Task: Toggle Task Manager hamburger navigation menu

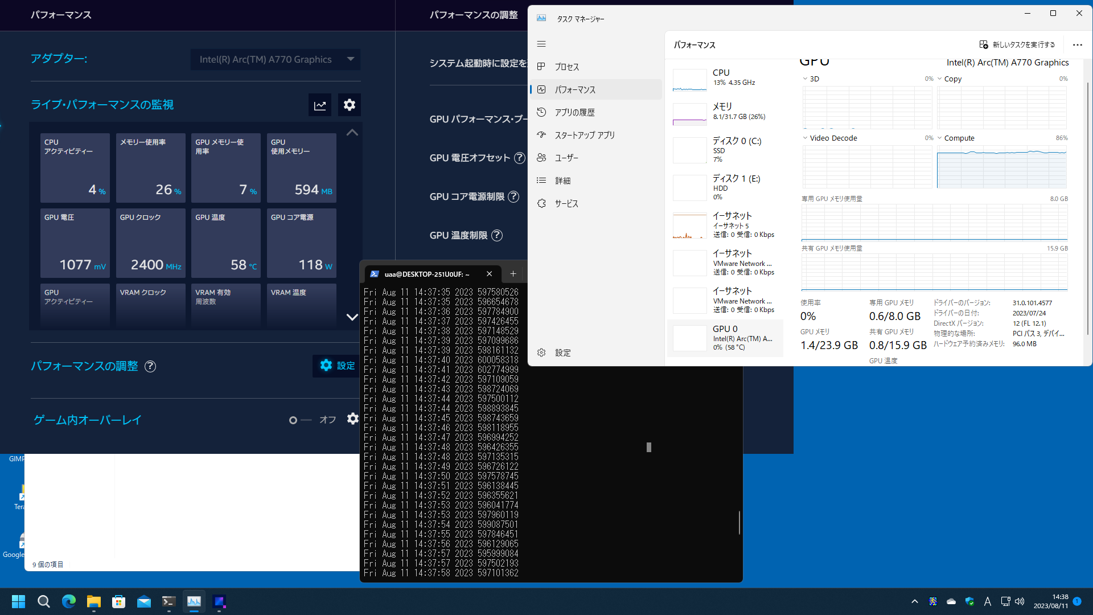Action: 541,44
